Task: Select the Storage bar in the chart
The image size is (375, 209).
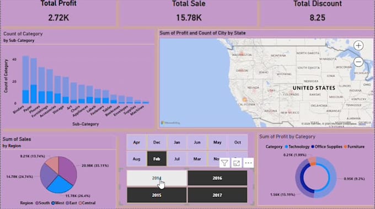Action: (x=66, y=90)
